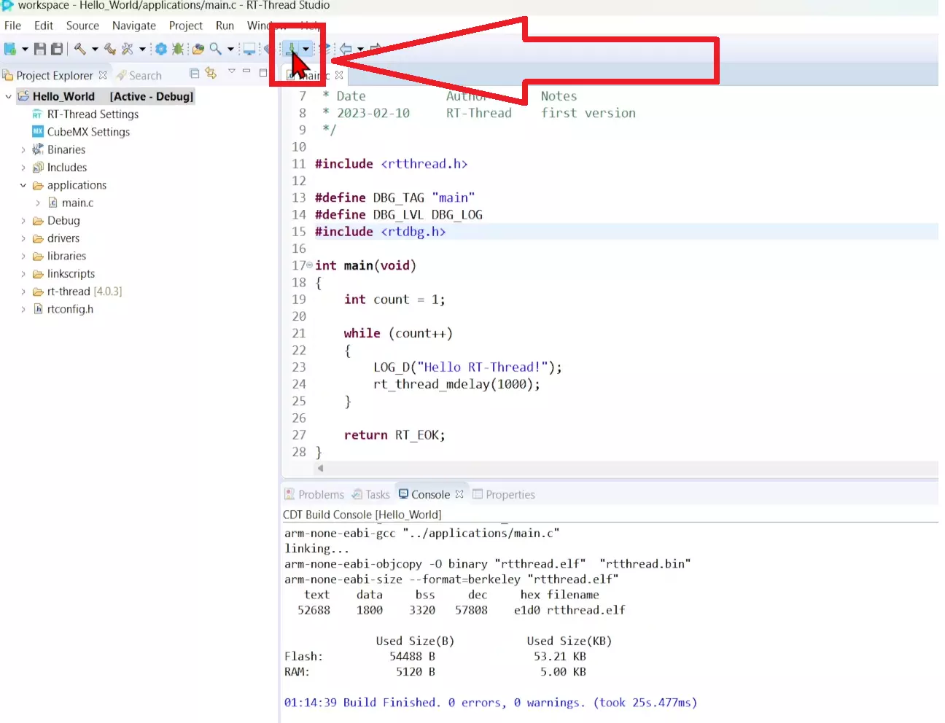Expand the Debug folder
945x723 pixels.
coord(23,221)
